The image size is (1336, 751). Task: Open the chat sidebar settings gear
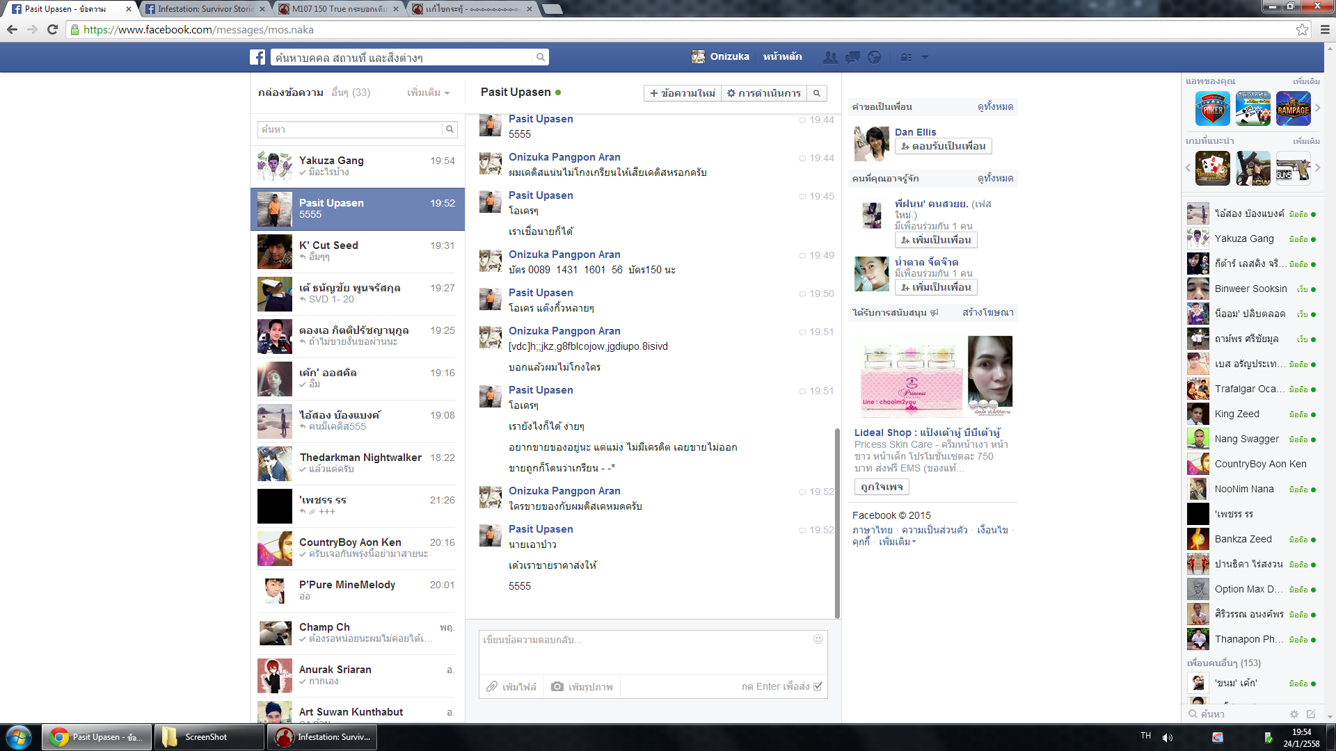(1294, 714)
